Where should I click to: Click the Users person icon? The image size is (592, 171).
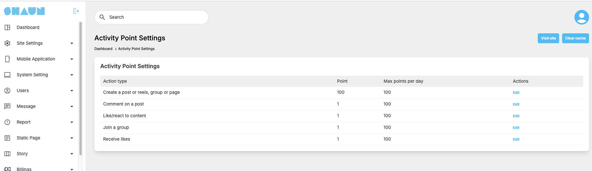pos(7,91)
